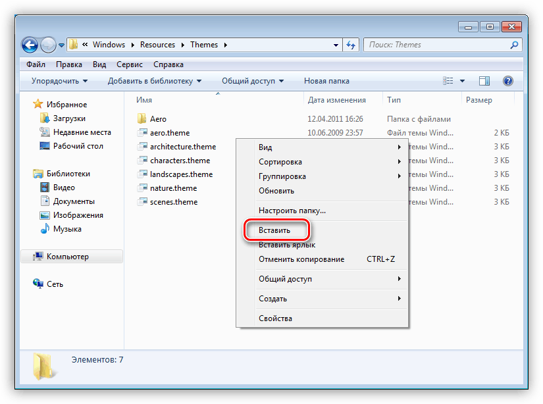
Task: Select Избранное star in navigation pane
Action: 38,104
